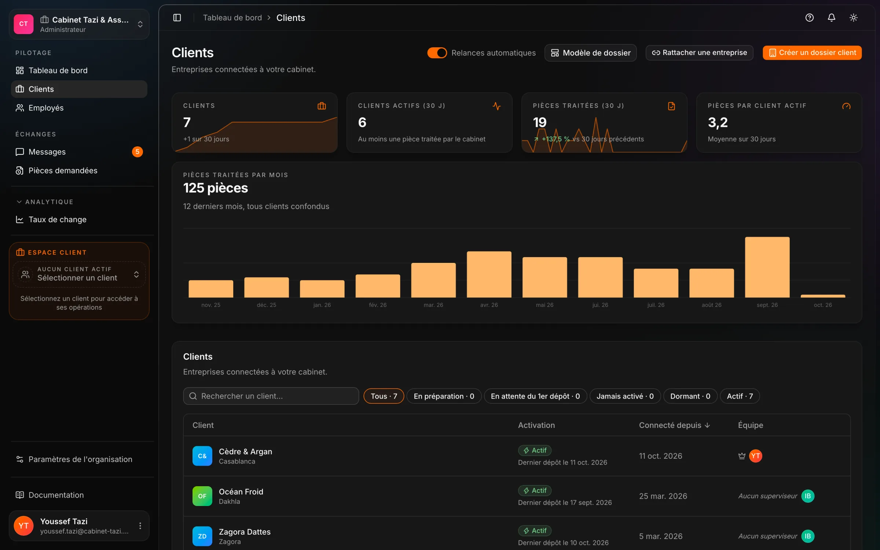Click the C& avatar of Cèdre & Argan
The width and height of the screenshot is (880, 550).
202,456
